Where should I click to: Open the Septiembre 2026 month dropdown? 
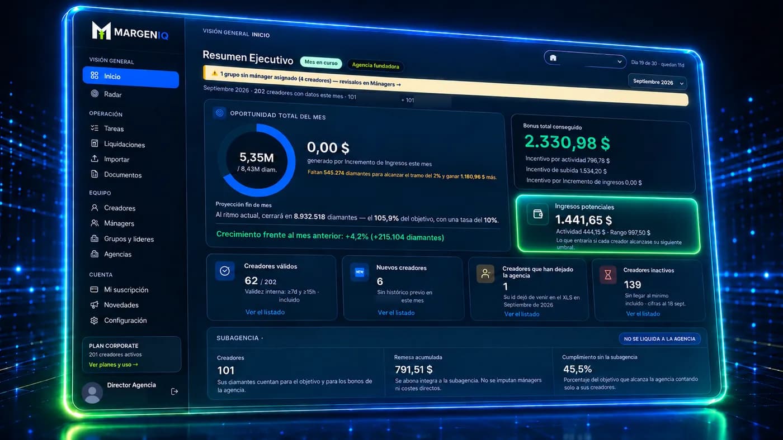coord(658,82)
